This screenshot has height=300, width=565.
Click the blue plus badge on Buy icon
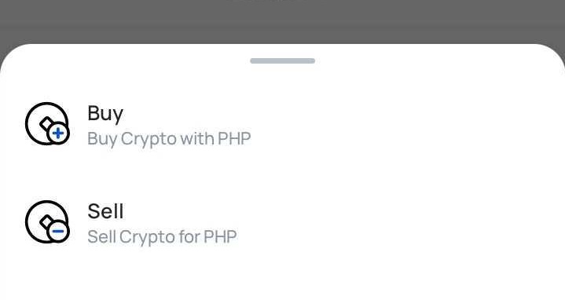coord(58,134)
